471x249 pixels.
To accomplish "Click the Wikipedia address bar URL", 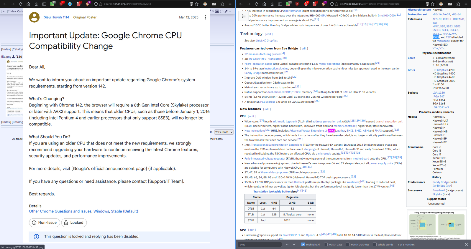I will pyautogui.click(x=370, y=4).
